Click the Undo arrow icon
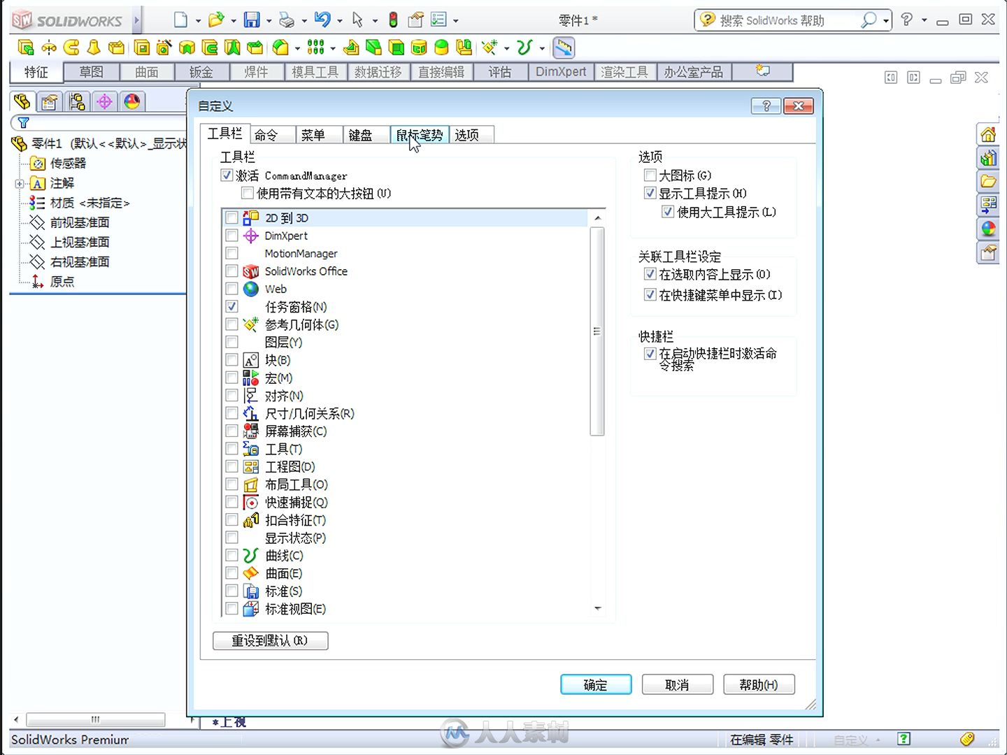The height and width of the screenshot is (755, 1007). pyautogui.click(x=322, y=20)
